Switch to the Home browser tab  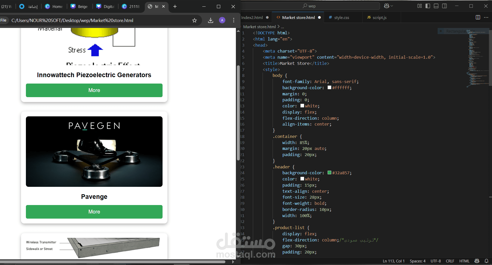click(54, 6)
